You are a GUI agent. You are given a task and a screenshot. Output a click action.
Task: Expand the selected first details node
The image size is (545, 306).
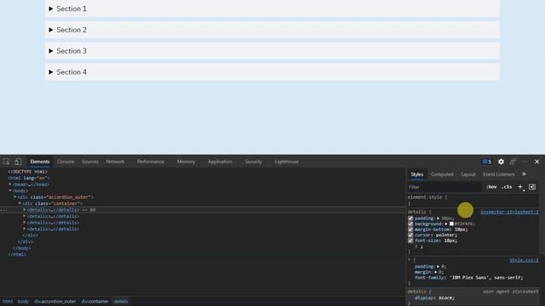click(25, 210)
